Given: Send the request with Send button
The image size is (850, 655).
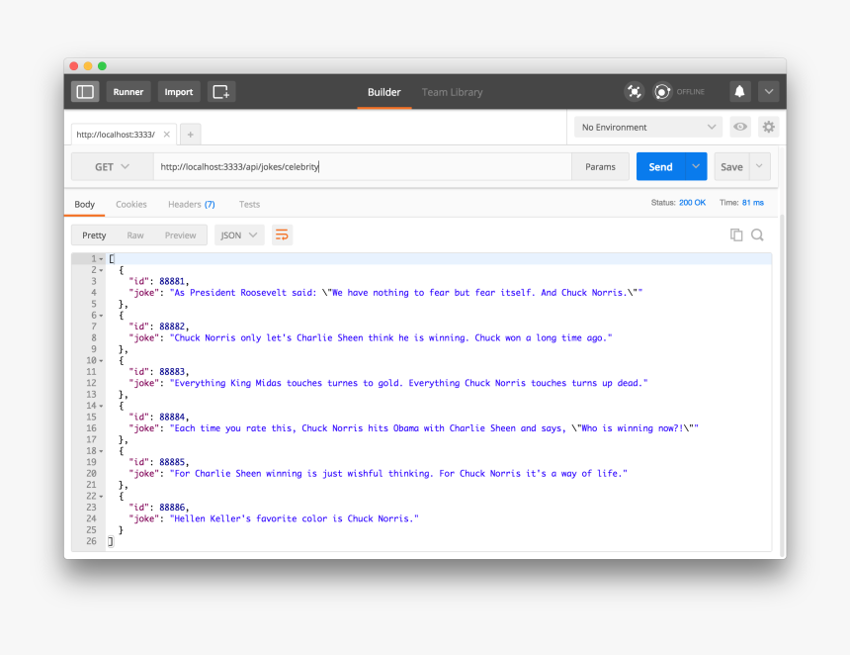Looking at the screenshot, I should click(x=661, y=166).
